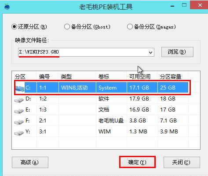Select the C: partition label
Viewport: 208px width, 176px height.
(x=28, y=88)
